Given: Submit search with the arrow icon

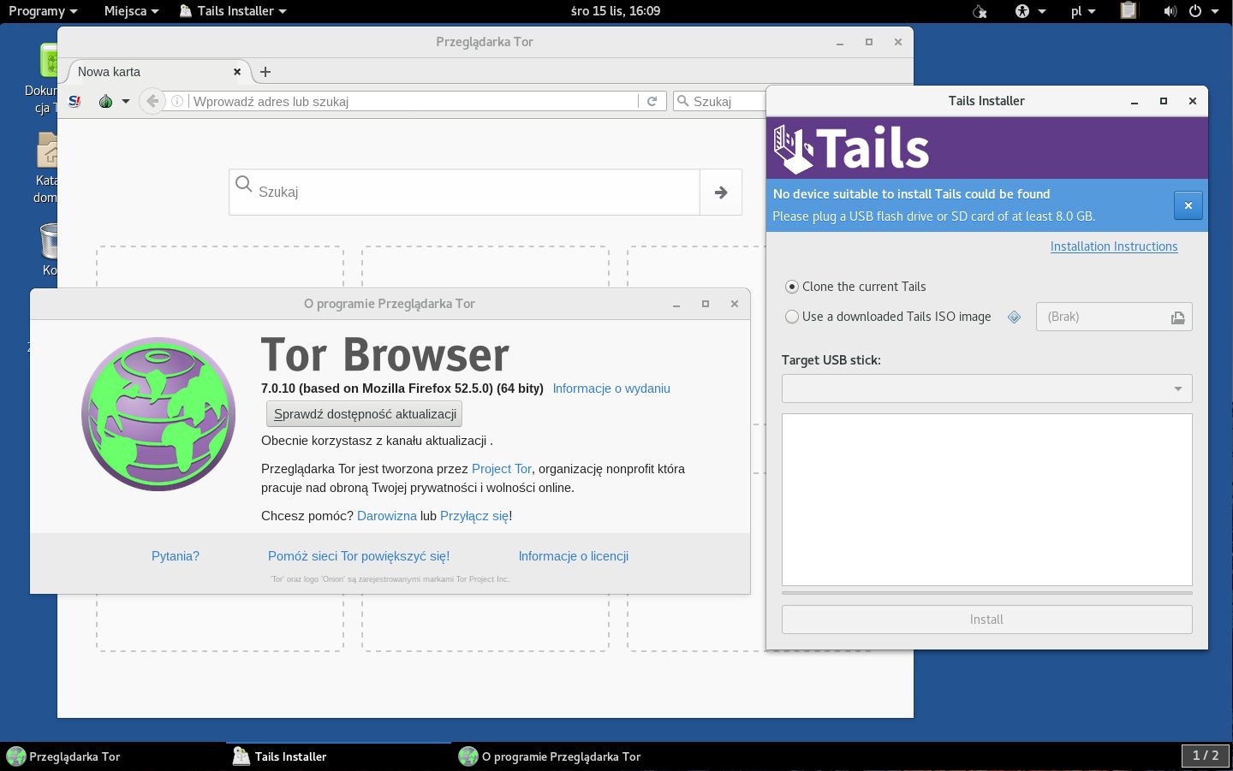Looking at the screenshot, I should click(721, 193).
